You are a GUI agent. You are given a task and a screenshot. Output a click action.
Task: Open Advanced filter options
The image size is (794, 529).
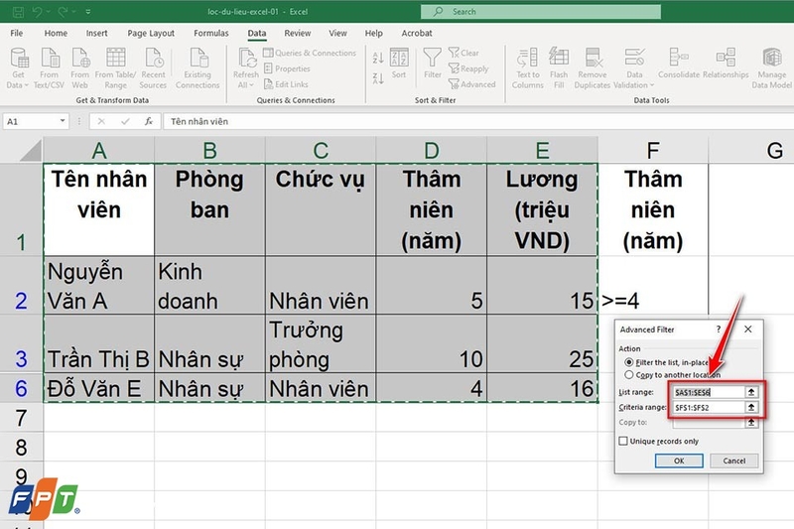tap(472, 84)
